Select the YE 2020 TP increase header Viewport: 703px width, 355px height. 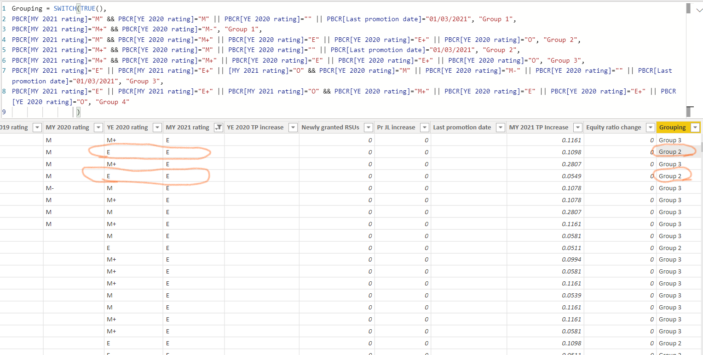[255, 128]
